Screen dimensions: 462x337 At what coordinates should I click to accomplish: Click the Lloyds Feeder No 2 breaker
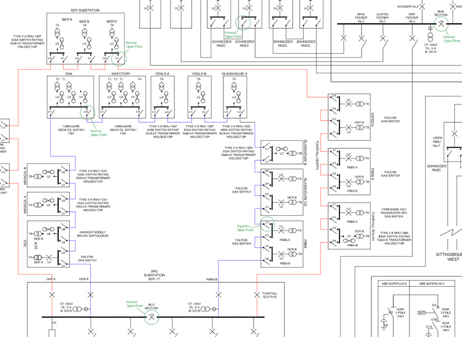pos(383,38)
